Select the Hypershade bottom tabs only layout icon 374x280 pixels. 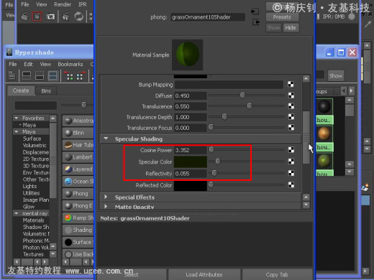point(40,76)
